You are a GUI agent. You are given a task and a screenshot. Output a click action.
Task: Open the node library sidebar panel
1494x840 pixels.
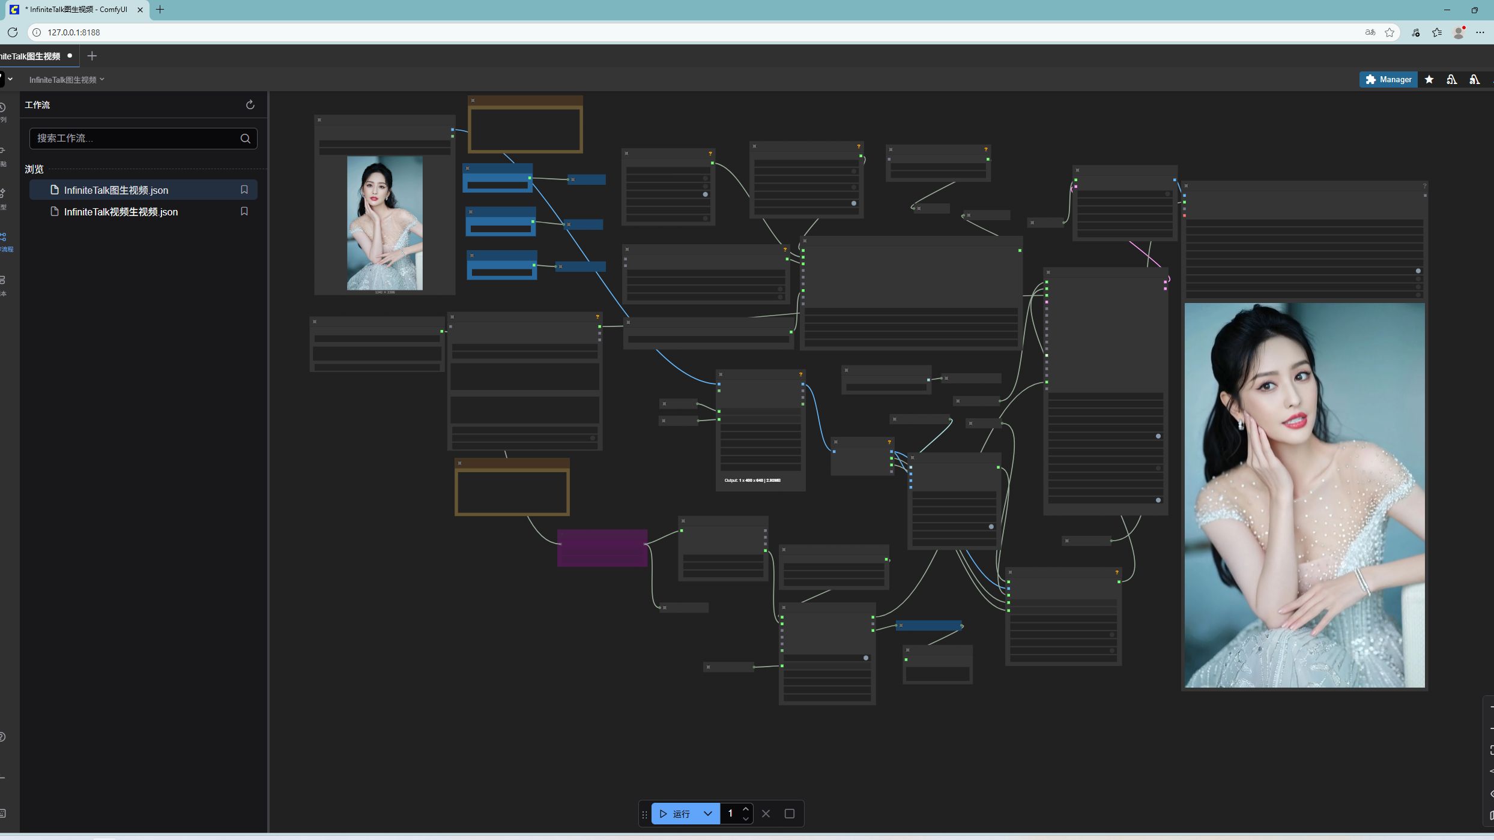[3, 155]
